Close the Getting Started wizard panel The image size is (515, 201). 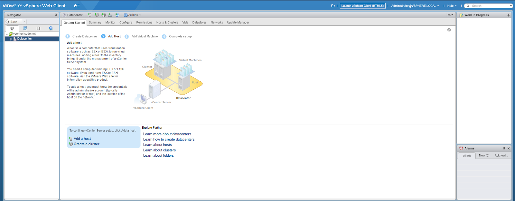tap(449, 30)
